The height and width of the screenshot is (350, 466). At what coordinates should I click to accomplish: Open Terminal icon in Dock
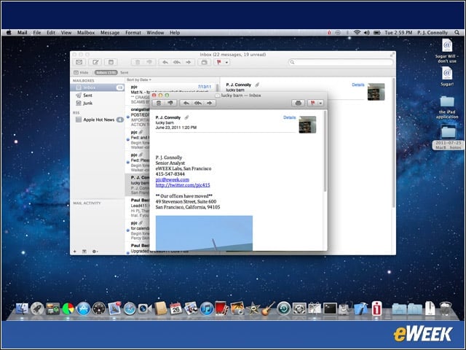[x=330, y=308]
